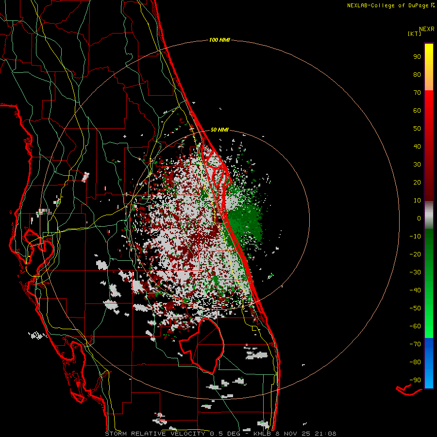Click the 50 value on velocity scale
The height and width of the screenshot is (437, 437).
(x=417, y=129)
